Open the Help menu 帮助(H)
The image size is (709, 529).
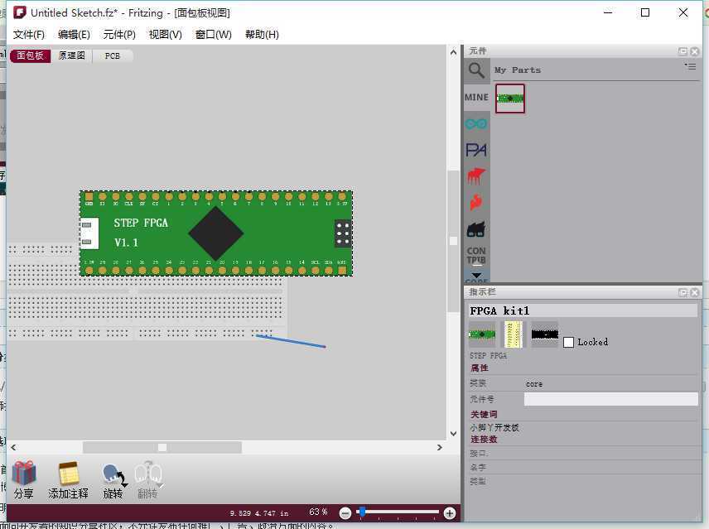[262, 34]
